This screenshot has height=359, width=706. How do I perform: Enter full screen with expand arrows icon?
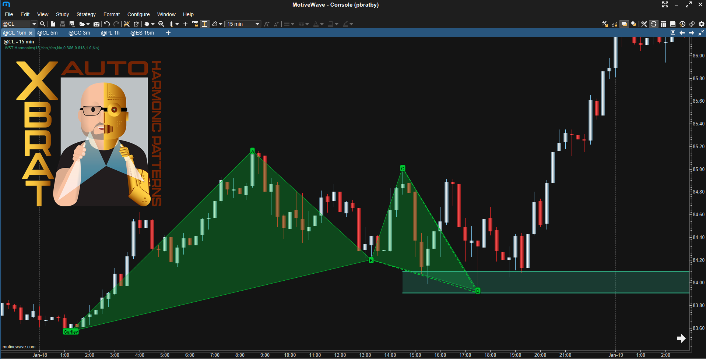(x=665, y=5)
